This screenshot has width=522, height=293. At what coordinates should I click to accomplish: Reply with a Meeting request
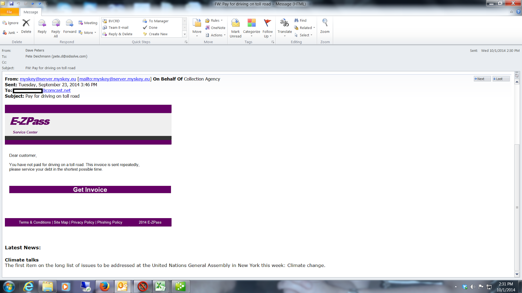[88, 23]
